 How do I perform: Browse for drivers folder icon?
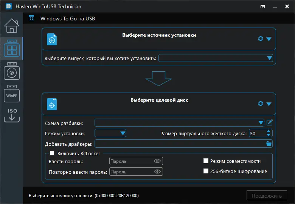pyautogui.click(x=269, y=144)
